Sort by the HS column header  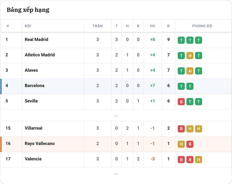[x=152, y=26]
